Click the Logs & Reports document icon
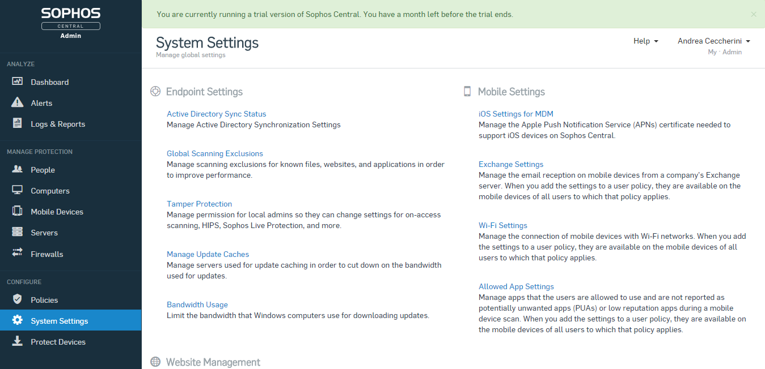The height and width of the screenshot is (369, 765). [x=17, y=123]
